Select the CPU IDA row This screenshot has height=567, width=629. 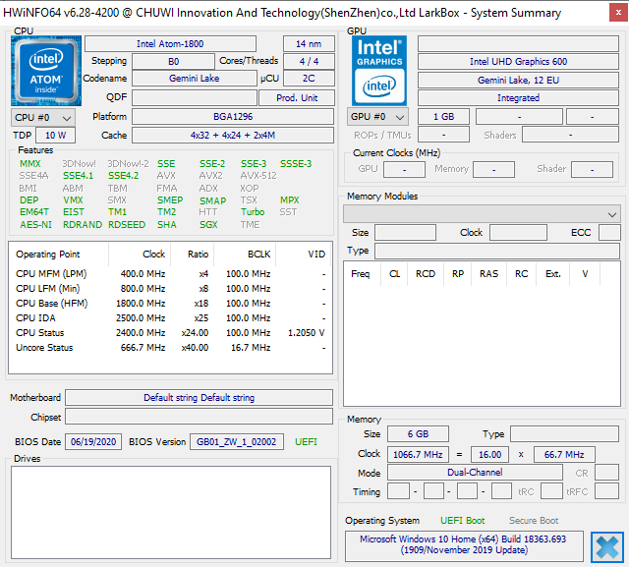click(170, 318)
